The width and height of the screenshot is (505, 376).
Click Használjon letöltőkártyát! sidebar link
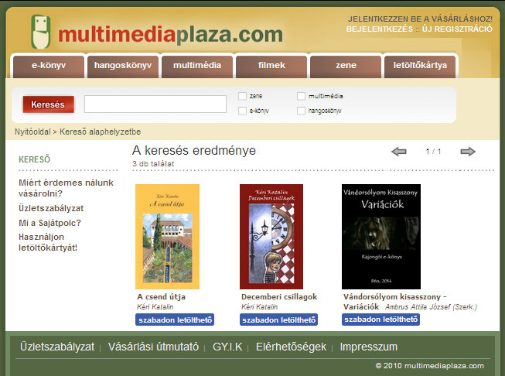point(48,242)
